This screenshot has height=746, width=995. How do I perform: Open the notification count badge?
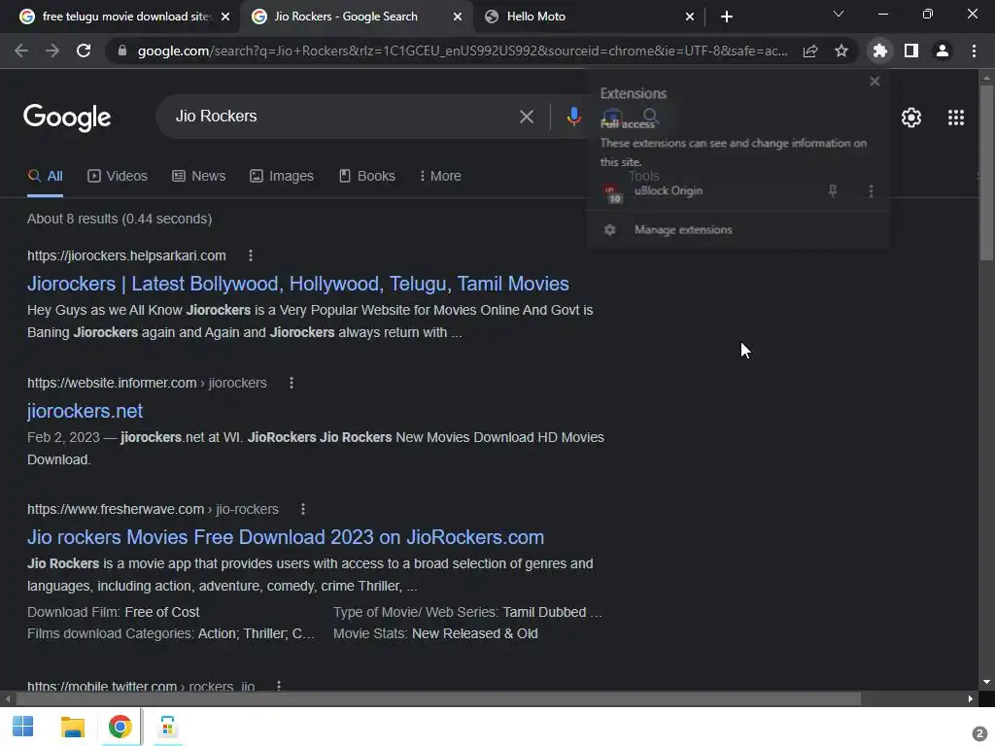[x=978, y=734]
